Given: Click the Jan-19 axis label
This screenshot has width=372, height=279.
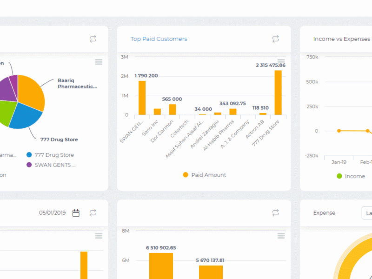Looking at the screenshot, I should point(339,162).
